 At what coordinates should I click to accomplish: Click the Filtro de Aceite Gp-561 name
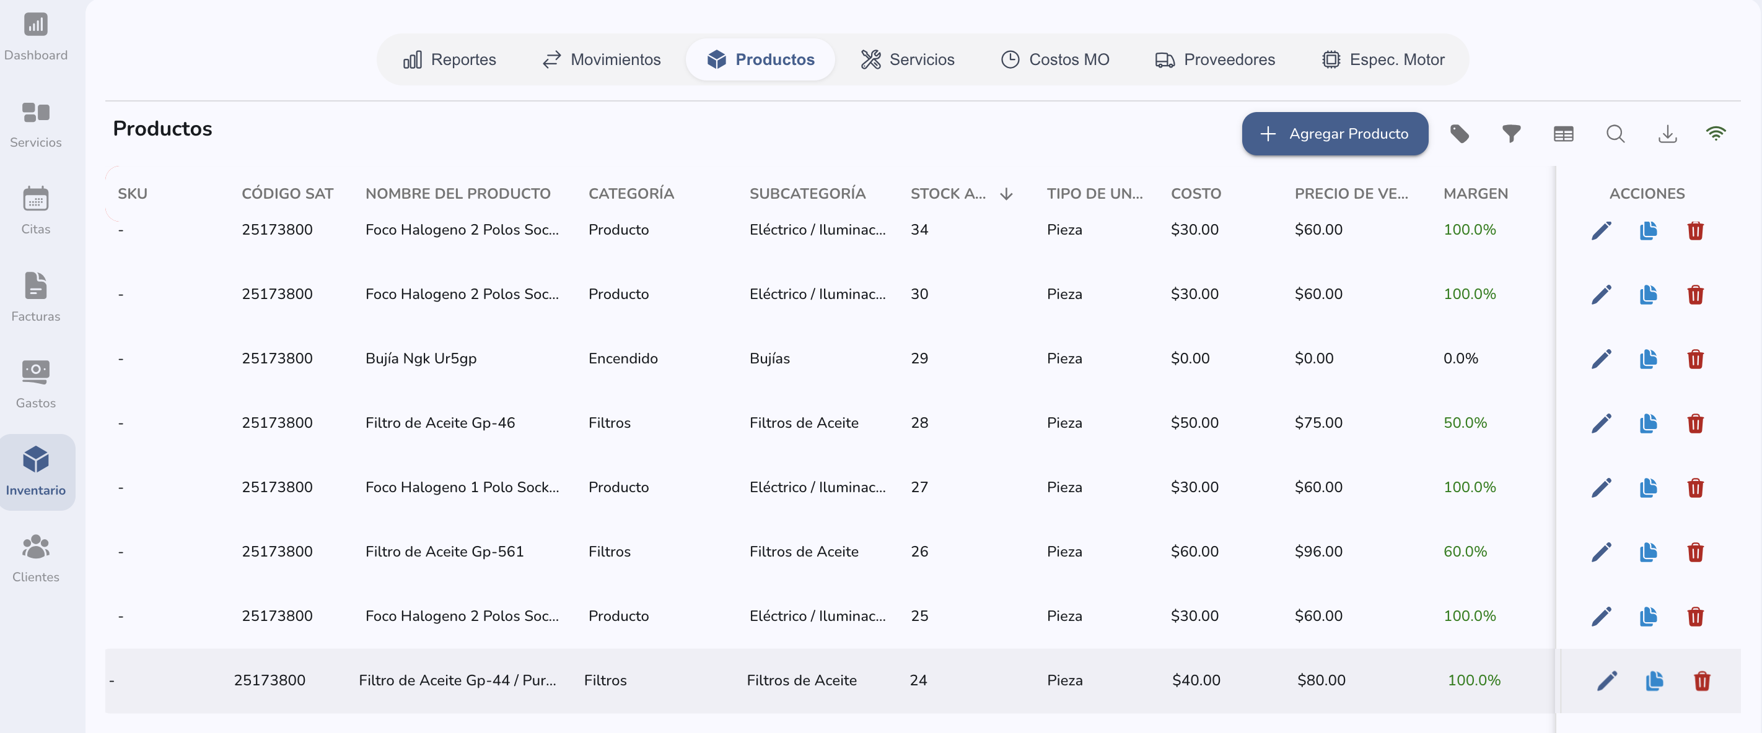(x=445, y=551)
